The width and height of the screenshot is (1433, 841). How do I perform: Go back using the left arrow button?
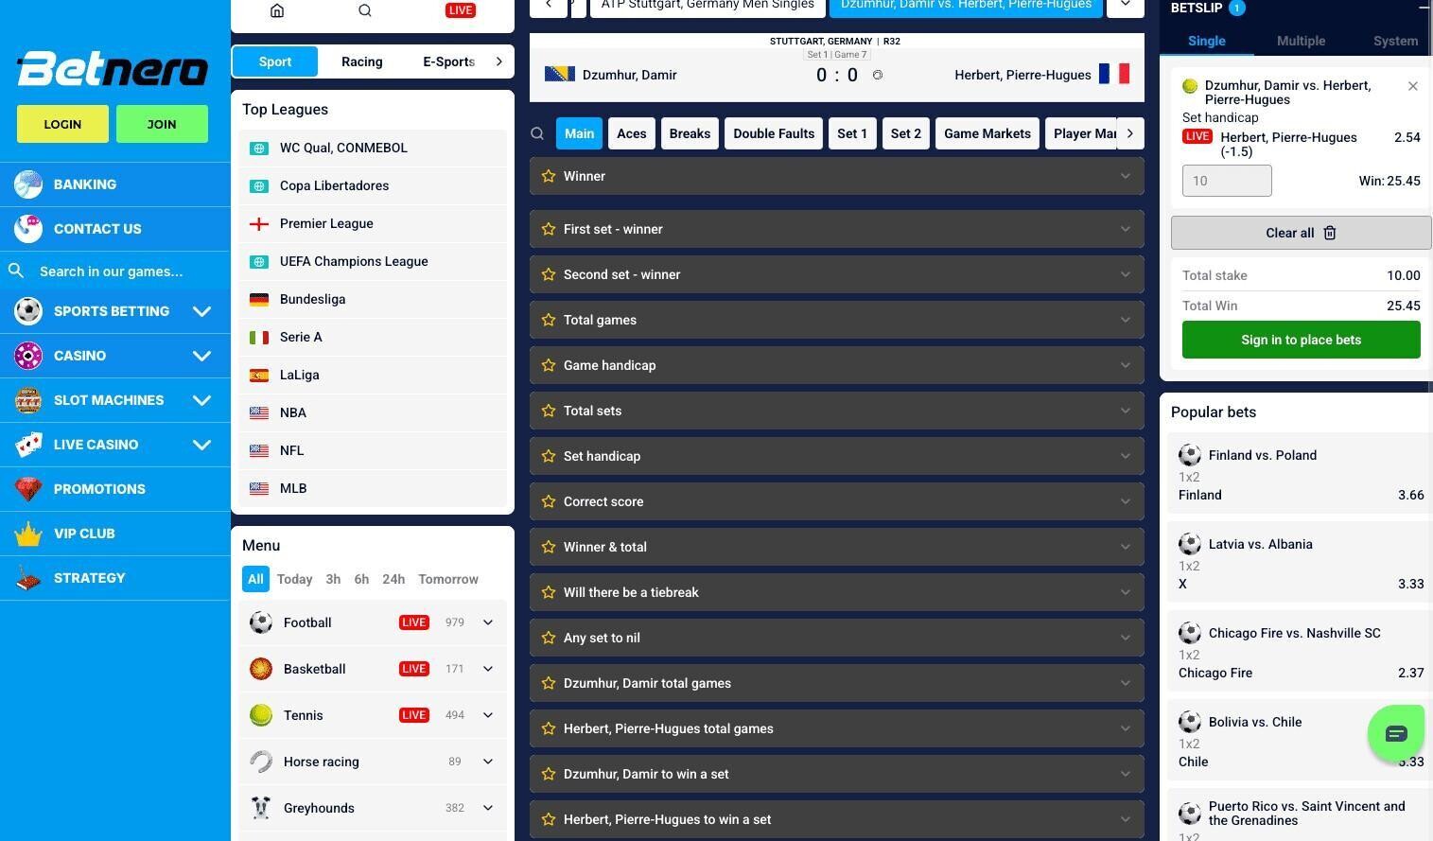tap(549, 6)
